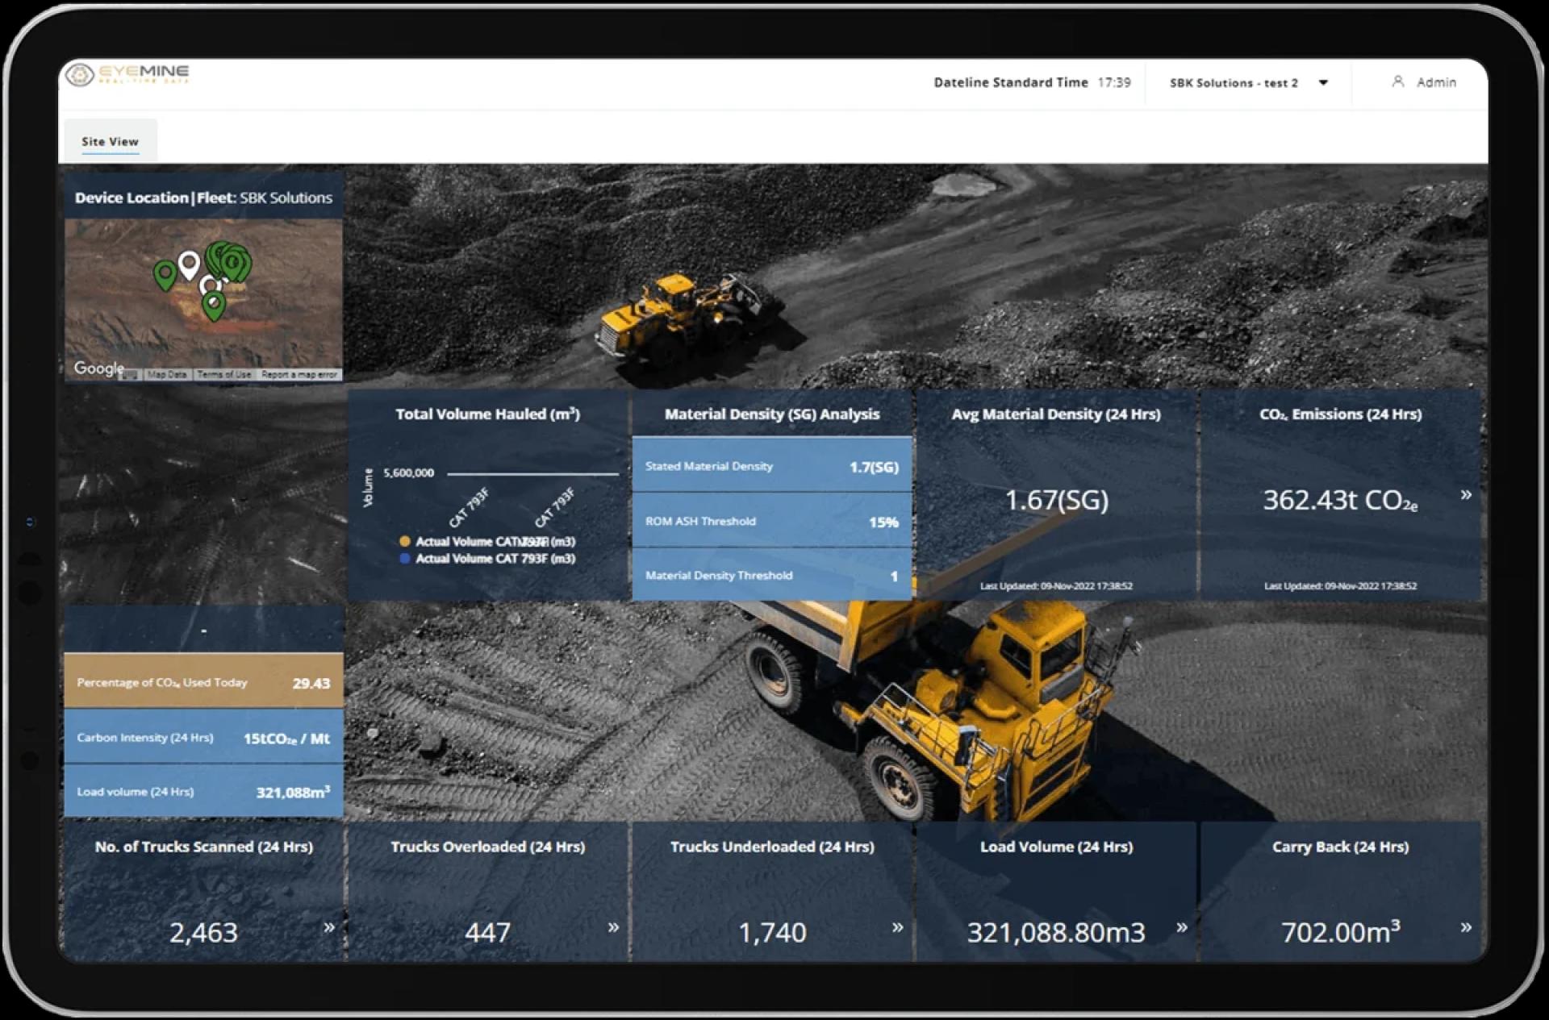Click the lowest green map pin
This screenshot has height=1020, width=1549.
(x=213, y=305)
